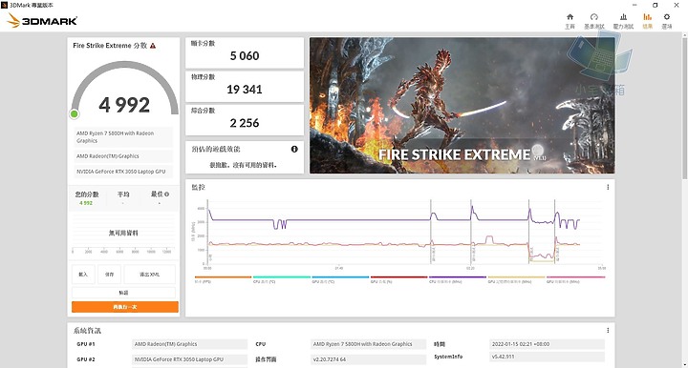Screen dimensions: 688x368
Task: Click the info icon on estimated game performance
Action: pyautogui.click(x=294, y=150)
